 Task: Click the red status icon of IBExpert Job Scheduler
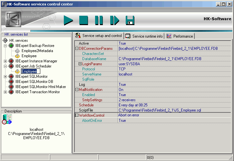pyautogui.click(x=11, y=66)
